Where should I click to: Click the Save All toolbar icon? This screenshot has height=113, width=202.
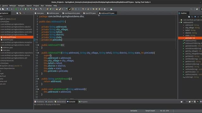3,9
